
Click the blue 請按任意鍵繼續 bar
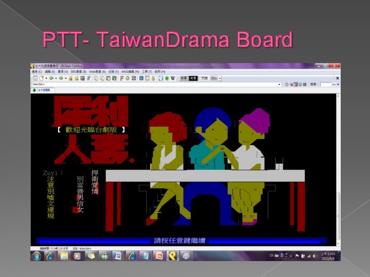tap(181, 241)
